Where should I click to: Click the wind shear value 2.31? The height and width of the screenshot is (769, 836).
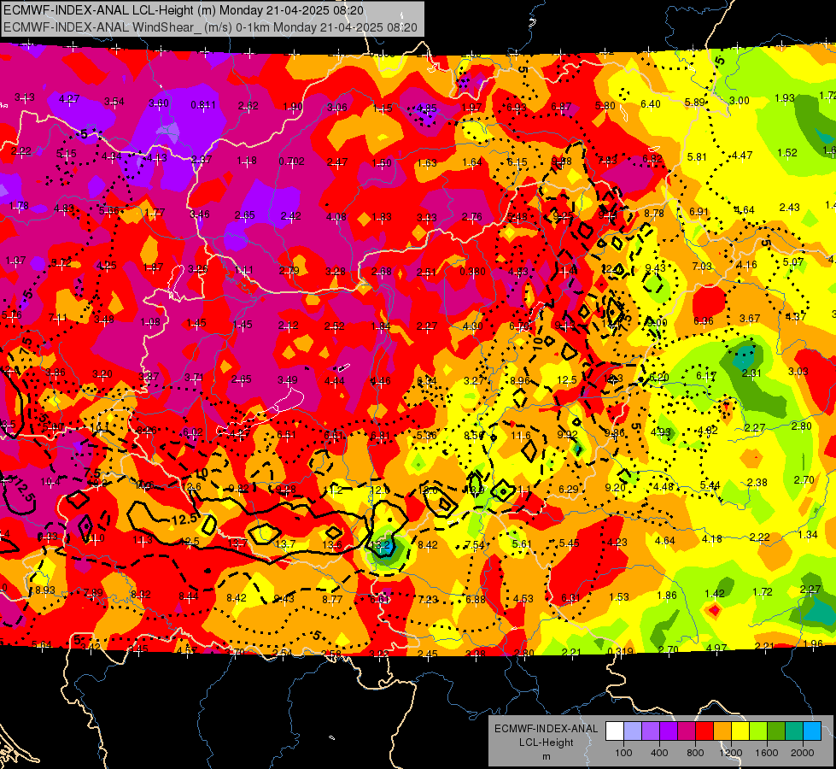click(751, 373)
